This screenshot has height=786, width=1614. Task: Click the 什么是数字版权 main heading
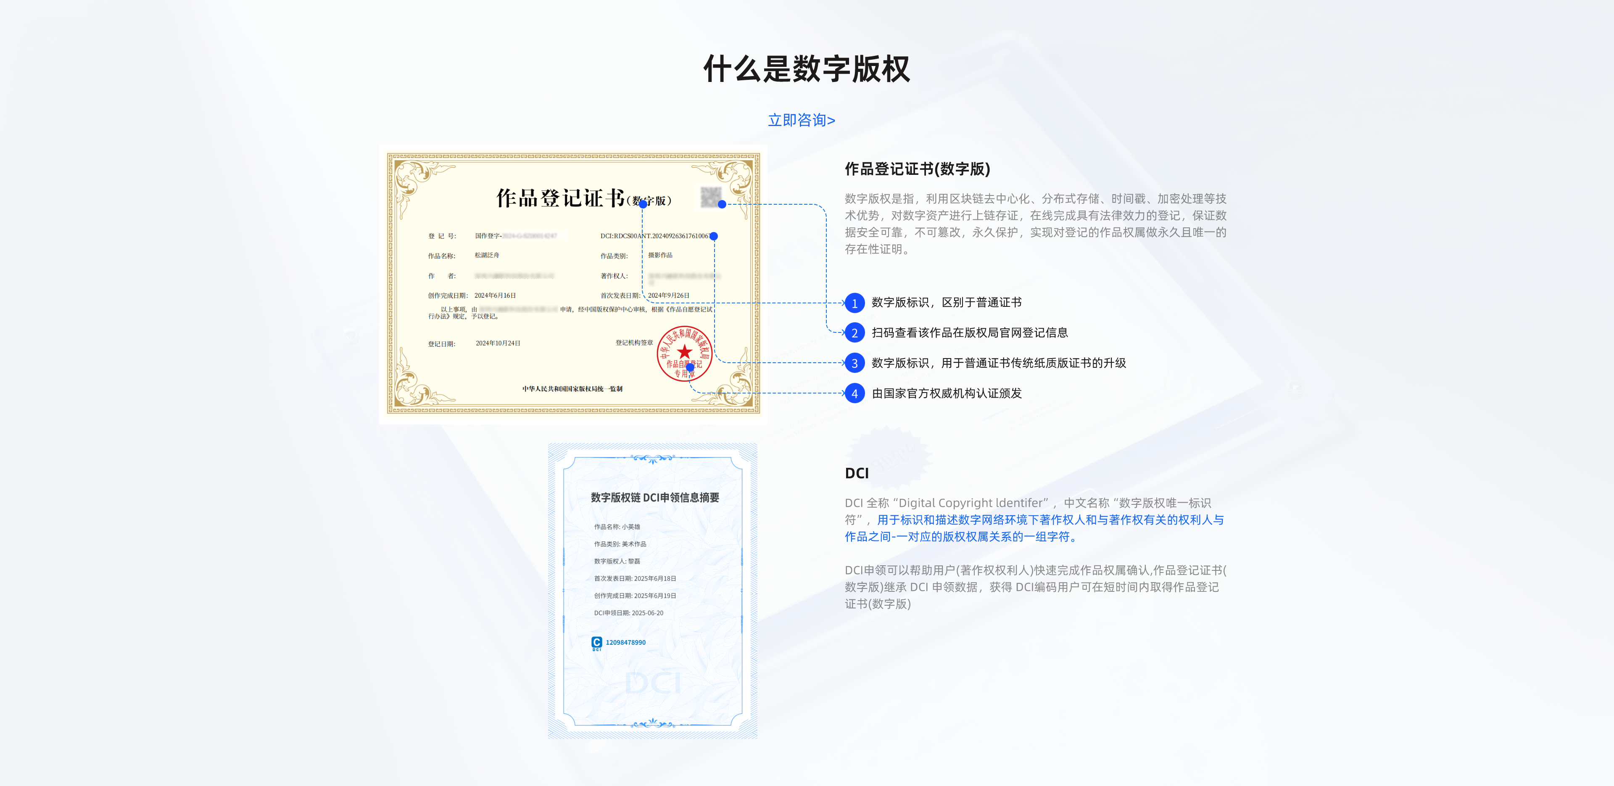(807, 69)
